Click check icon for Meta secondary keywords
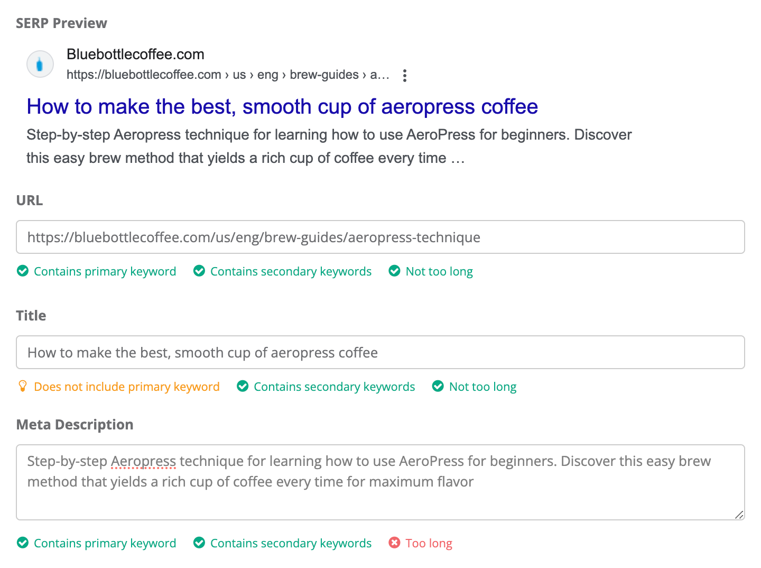 (199, 543)
